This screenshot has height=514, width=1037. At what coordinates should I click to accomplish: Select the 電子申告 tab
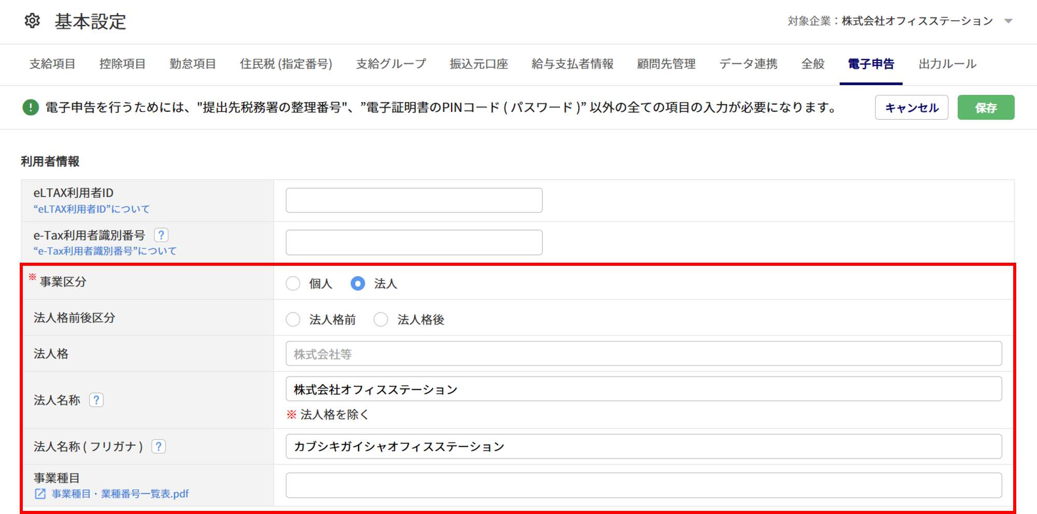point(871,64)
